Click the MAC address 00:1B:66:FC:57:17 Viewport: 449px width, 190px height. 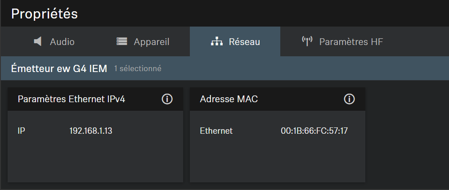314,131
